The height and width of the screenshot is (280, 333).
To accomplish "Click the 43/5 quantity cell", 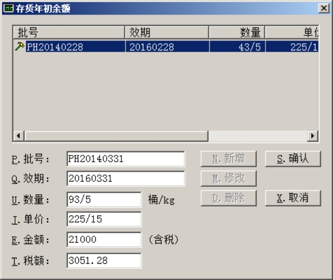I will pos(237,47).
